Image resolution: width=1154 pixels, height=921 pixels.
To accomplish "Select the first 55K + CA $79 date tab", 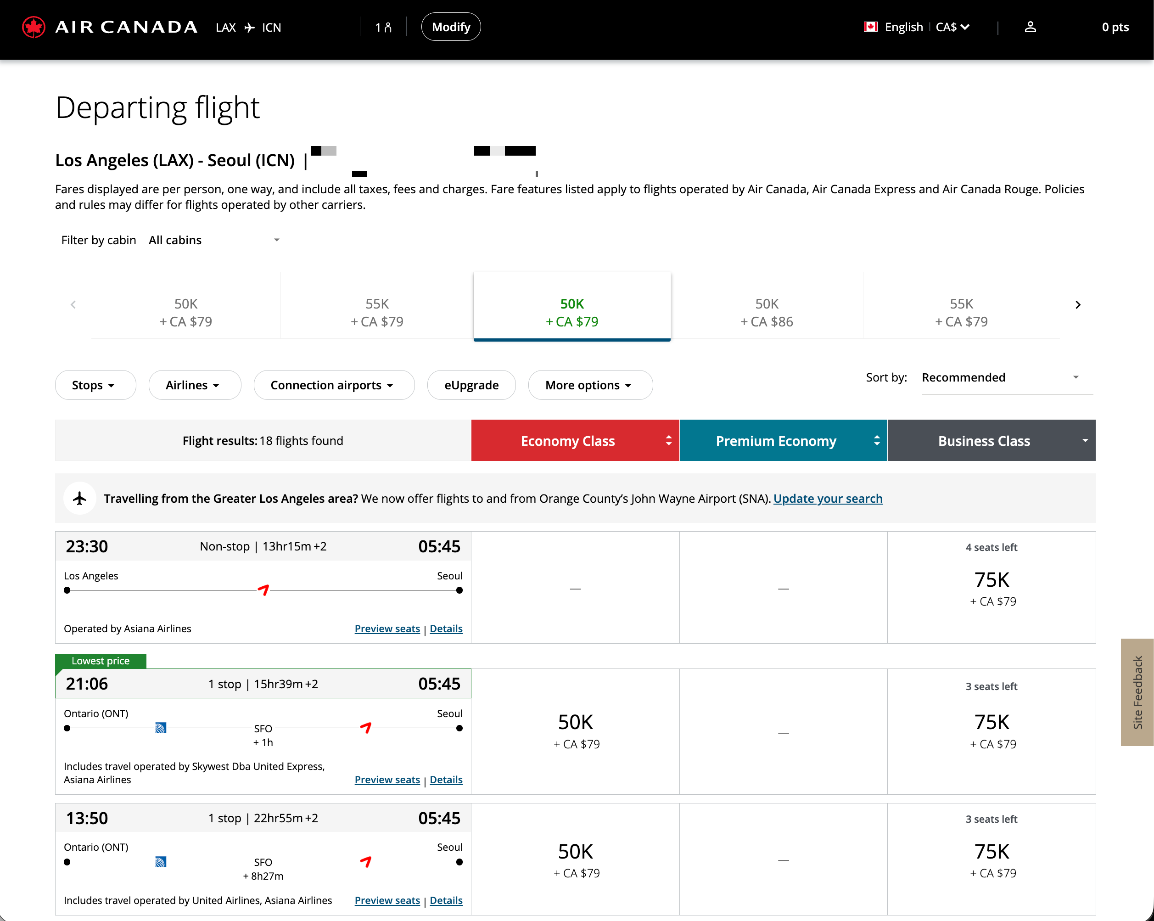I will pyautogui.click(x=377, y=312).
